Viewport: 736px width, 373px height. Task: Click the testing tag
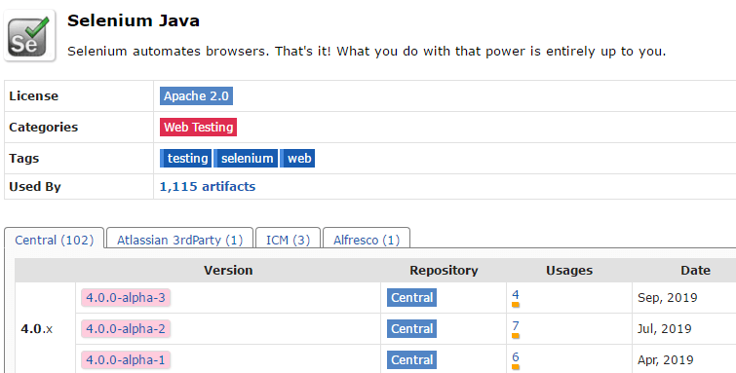coord(186,158)
